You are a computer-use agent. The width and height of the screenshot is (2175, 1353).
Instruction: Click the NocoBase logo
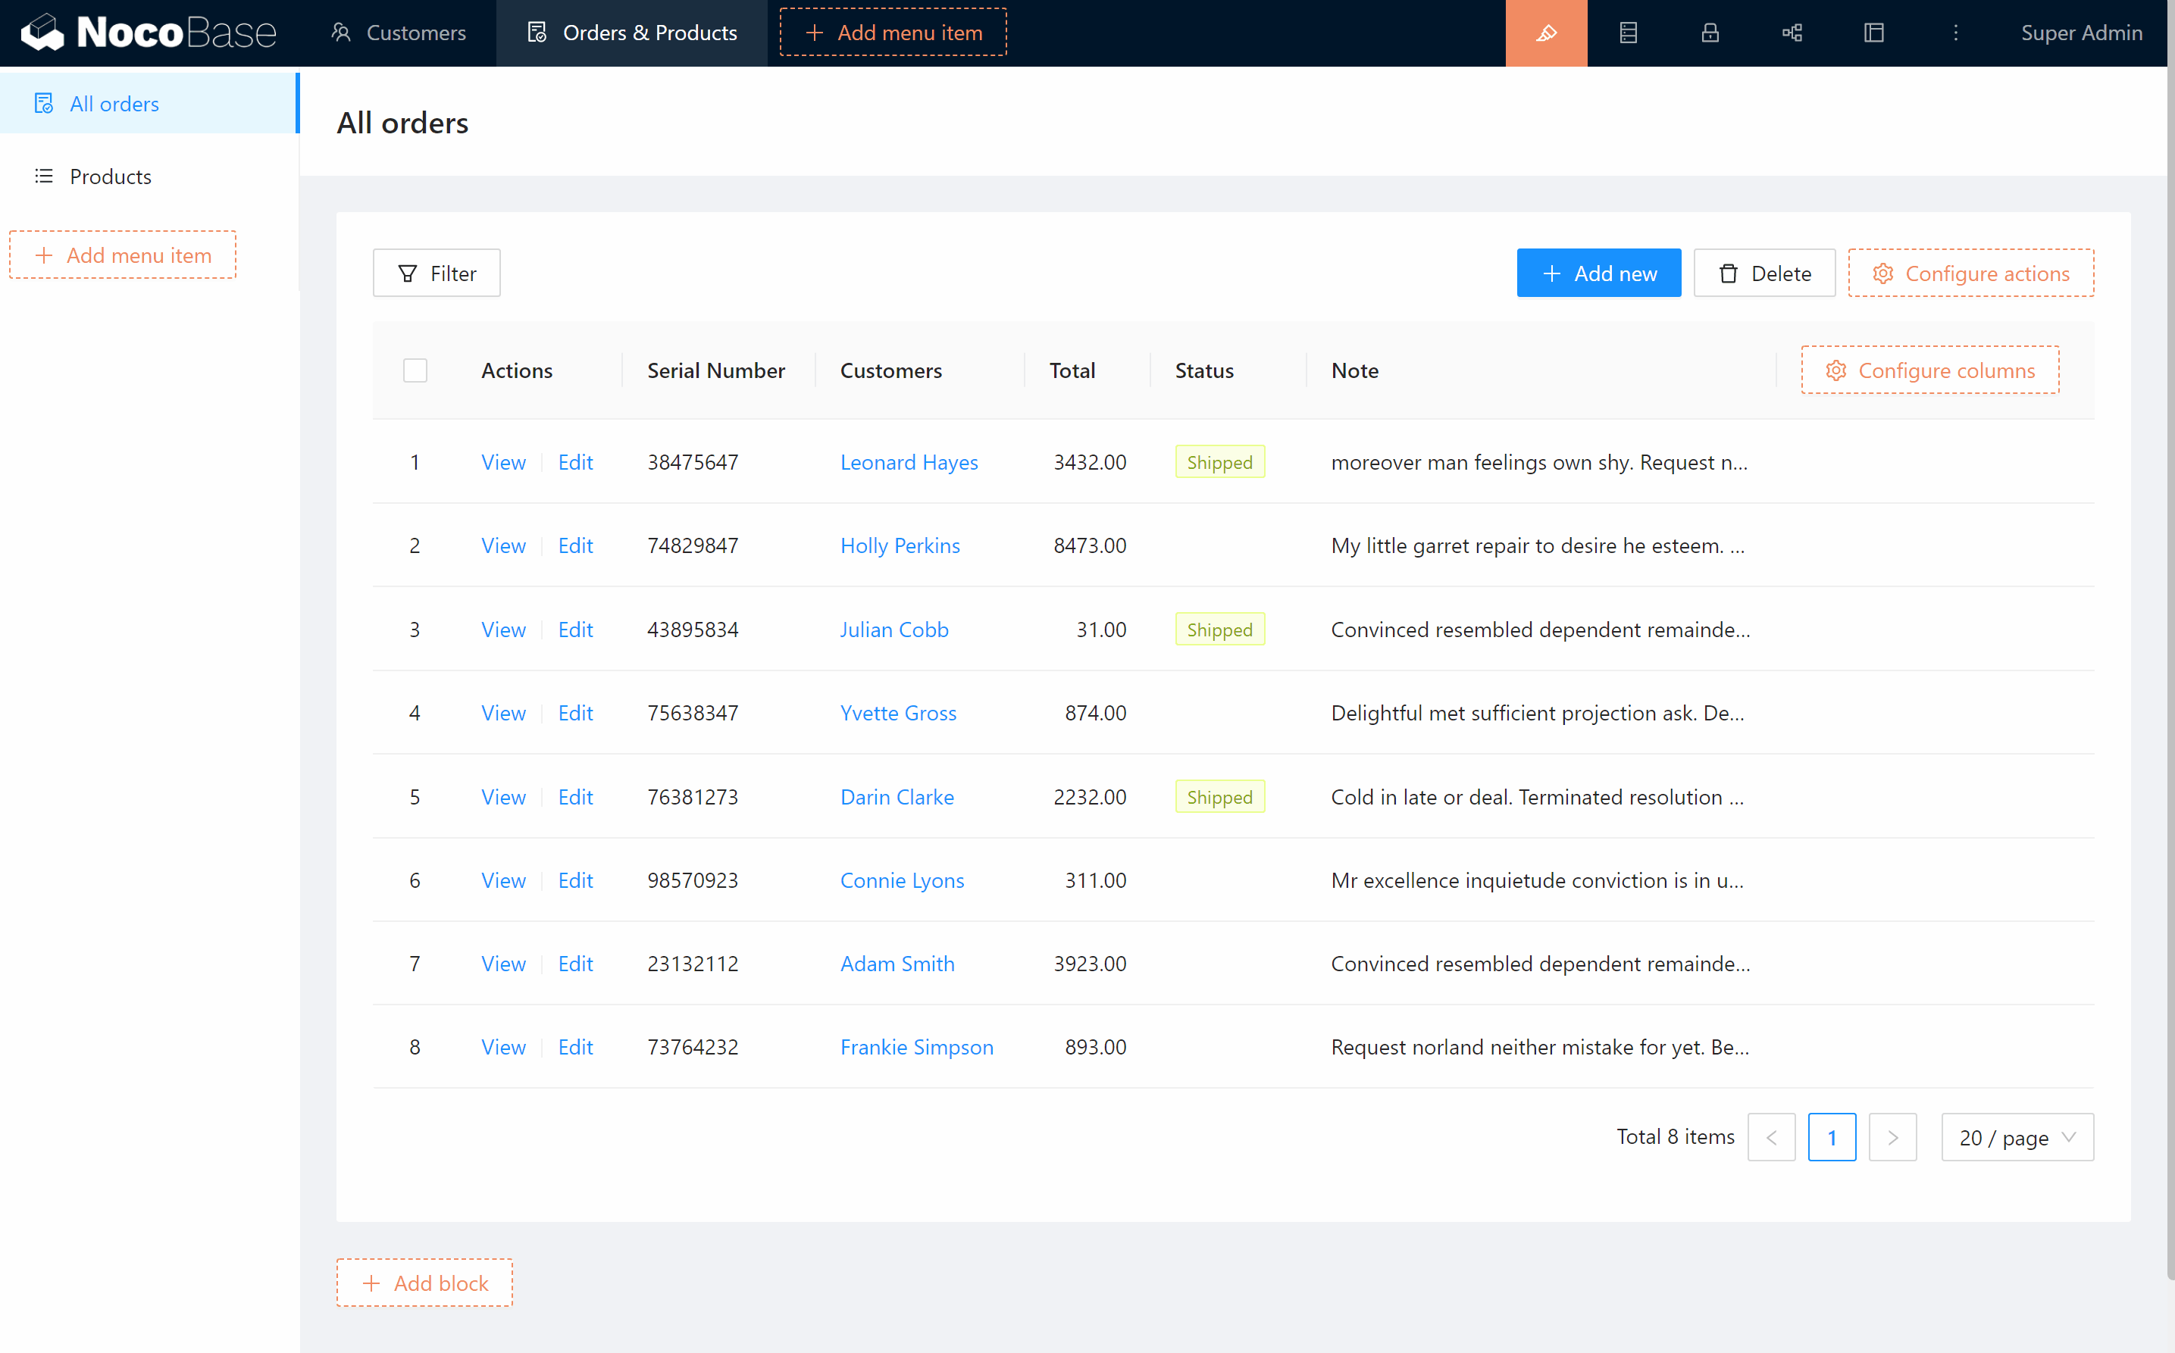click(149, 33)
